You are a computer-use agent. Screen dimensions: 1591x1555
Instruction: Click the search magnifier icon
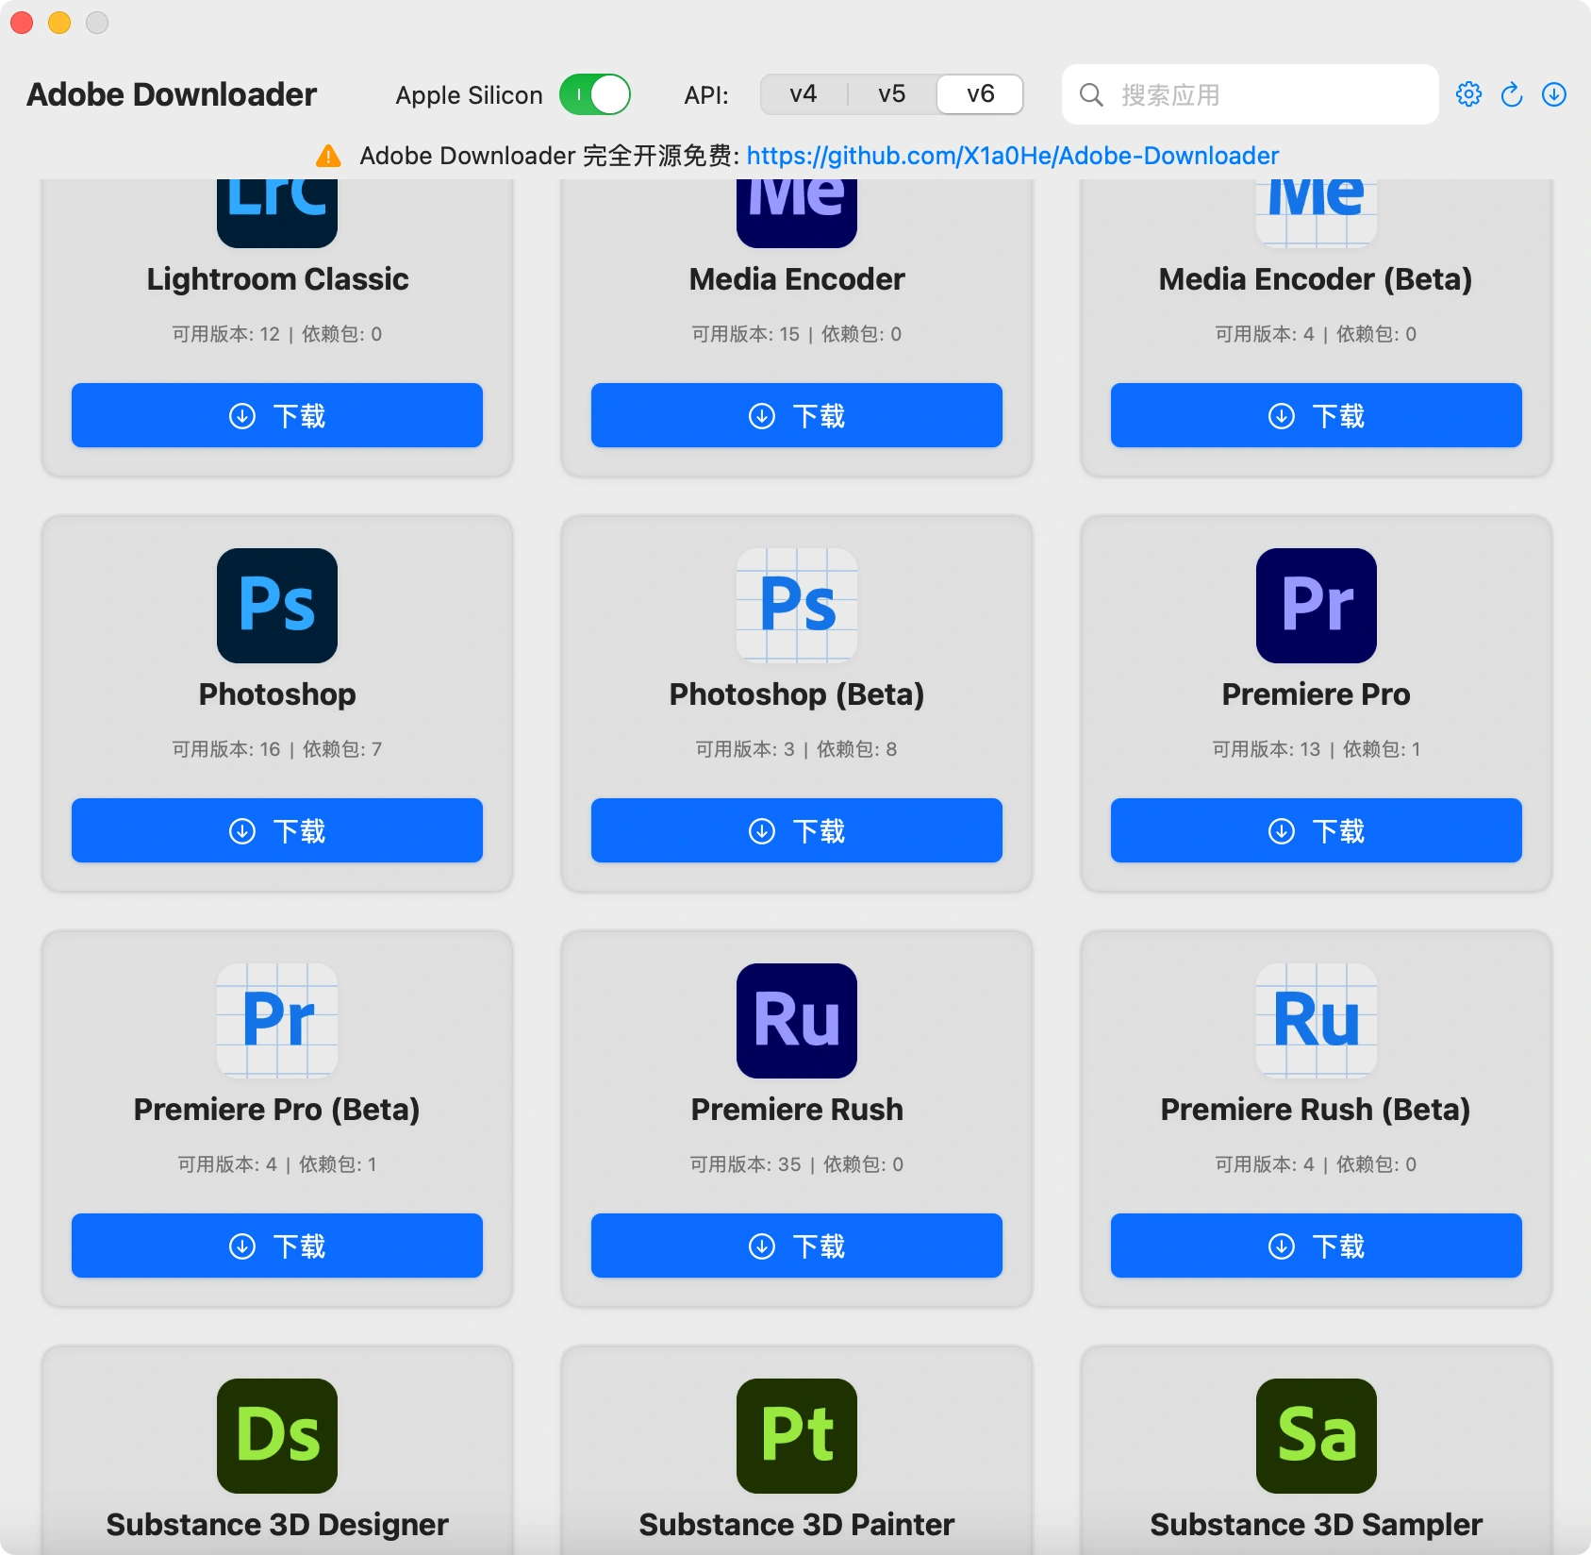pyautogui.click(x=1091, y=94)
